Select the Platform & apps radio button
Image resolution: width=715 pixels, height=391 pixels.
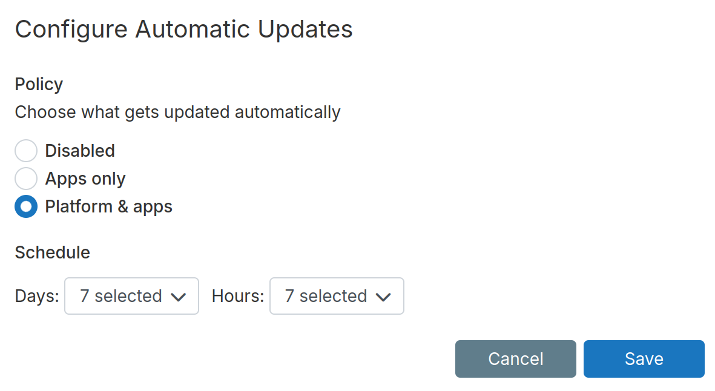click(26, 206)
